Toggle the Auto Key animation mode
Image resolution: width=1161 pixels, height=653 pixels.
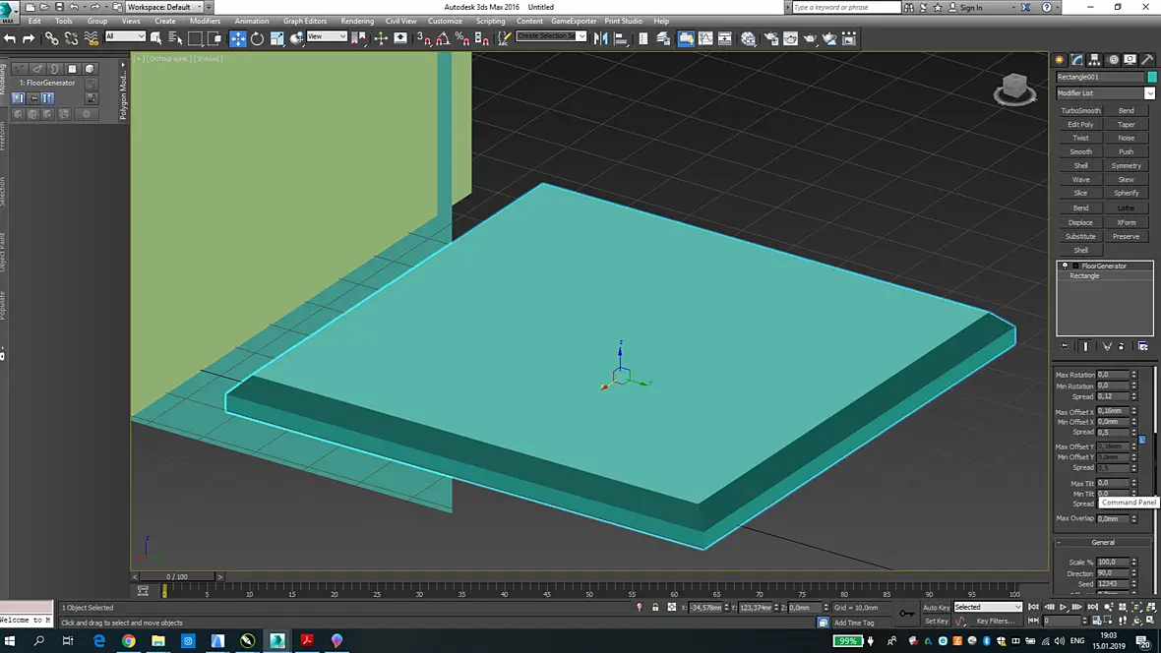click(936, 607)
